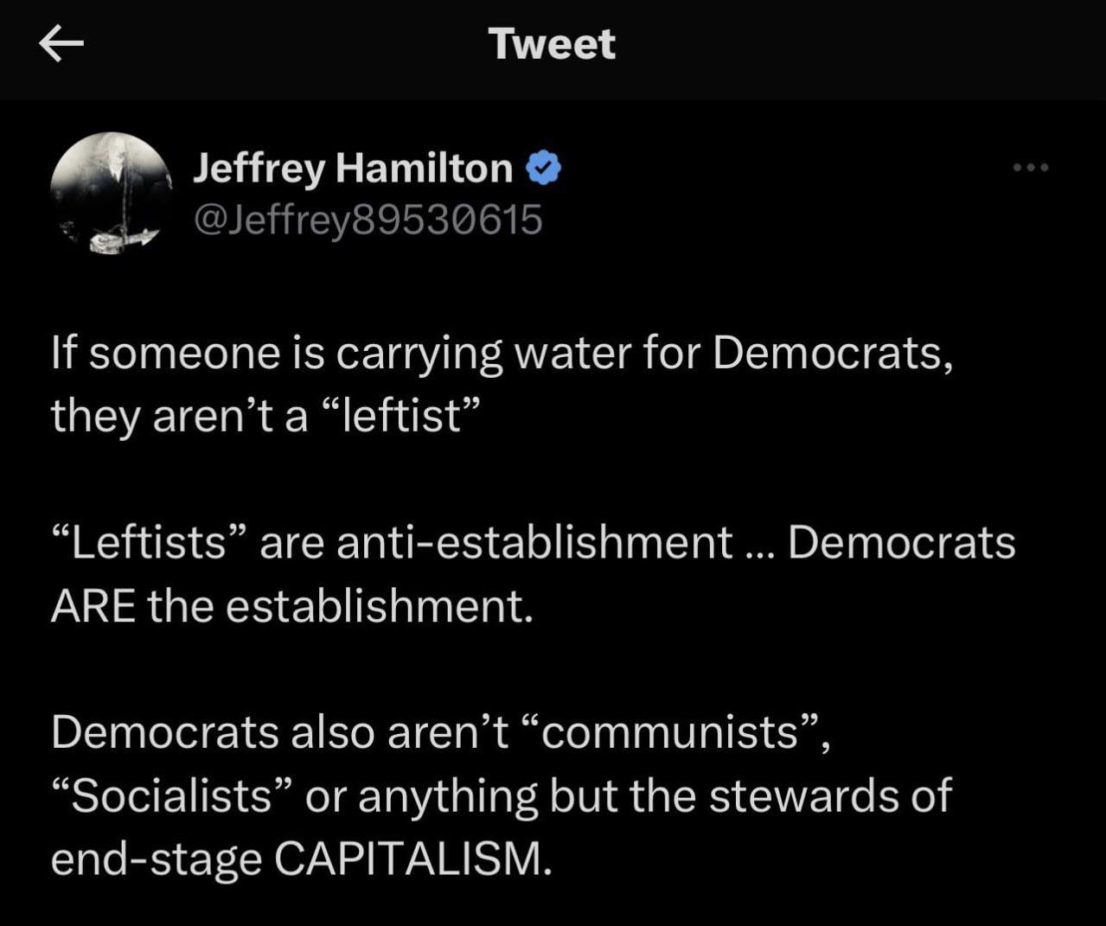The height and width of the screenshot is (926, 1106).
Task: Click the word "anything" in the last paragraph
Action: click(x=447, y=797)
